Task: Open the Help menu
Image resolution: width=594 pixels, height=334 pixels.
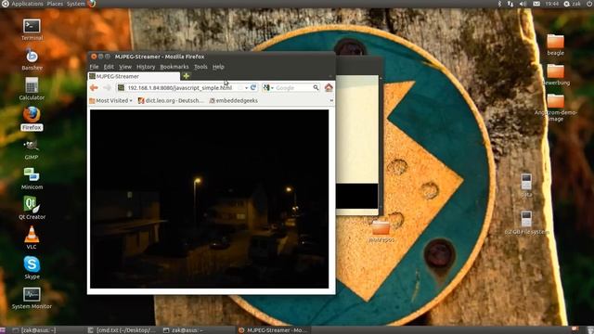Action: tap(218, 67)
